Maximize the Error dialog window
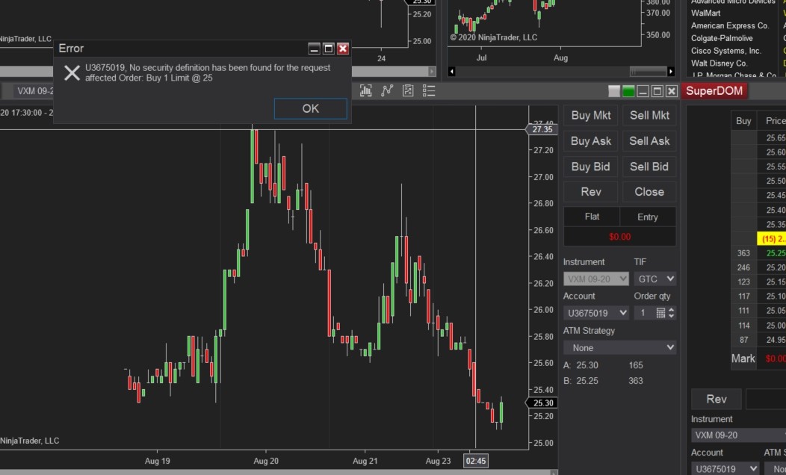Image resolution: width=786 pixels, height=475 pixels. 328,49
